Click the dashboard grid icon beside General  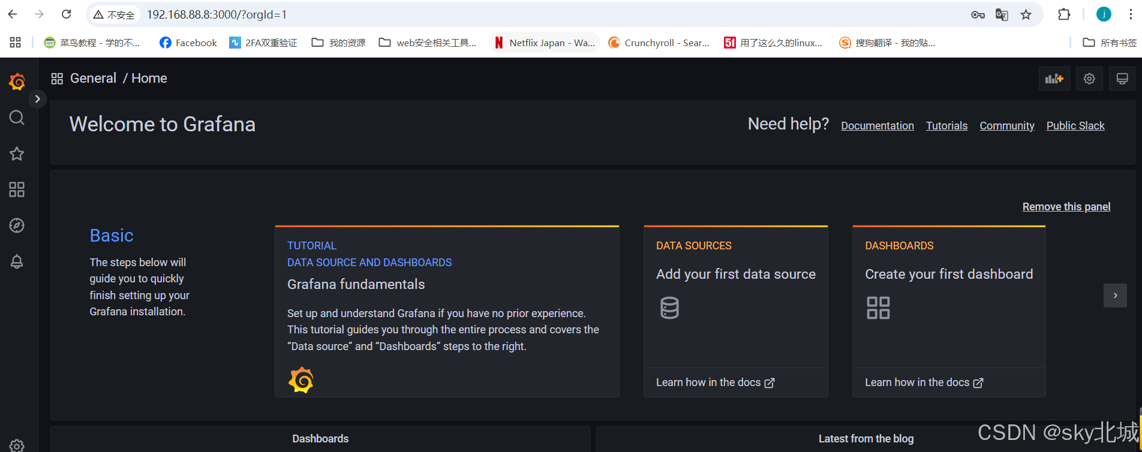pos(57,79)
